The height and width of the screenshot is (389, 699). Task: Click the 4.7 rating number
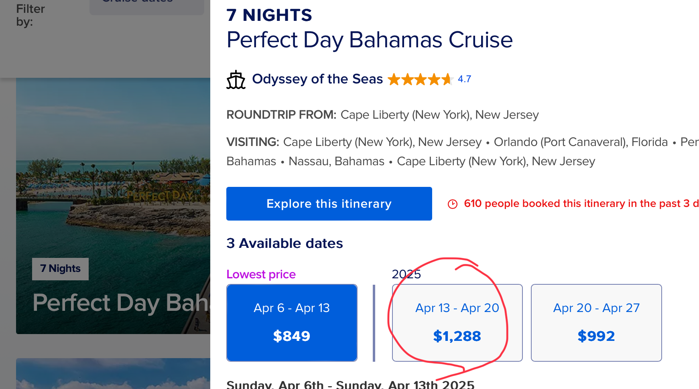[464, 79]
